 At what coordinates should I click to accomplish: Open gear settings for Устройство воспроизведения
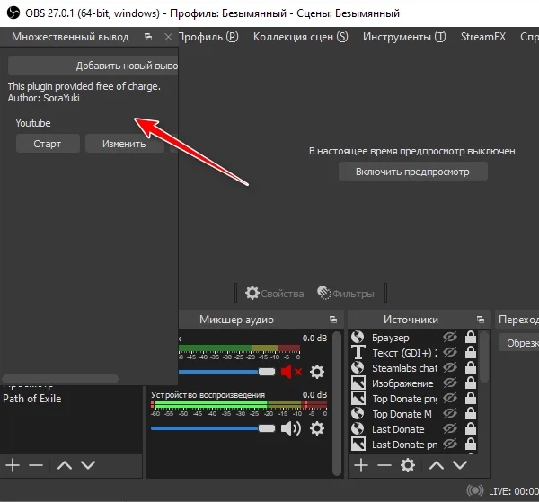coord(316,428)
